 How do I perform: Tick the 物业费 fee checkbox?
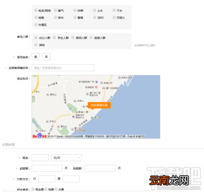[33, 189]
